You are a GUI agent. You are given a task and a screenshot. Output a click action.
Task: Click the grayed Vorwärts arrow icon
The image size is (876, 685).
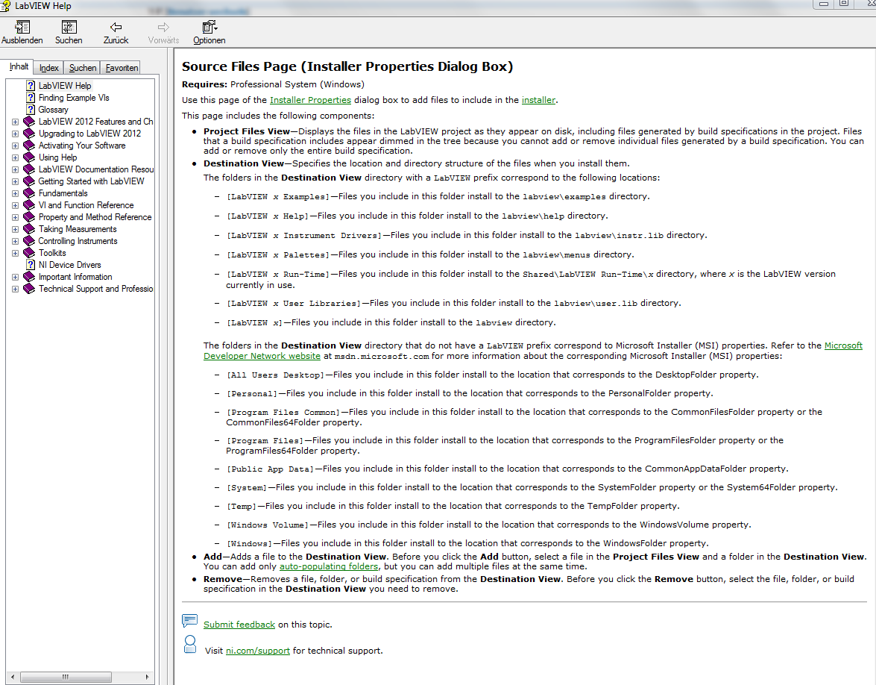point(163,27)
